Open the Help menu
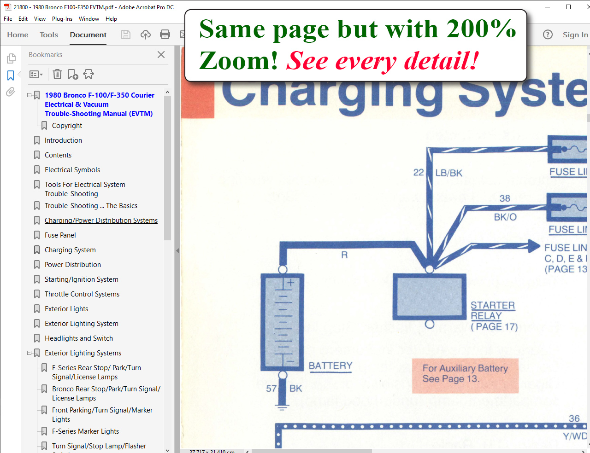 [111, 19]
